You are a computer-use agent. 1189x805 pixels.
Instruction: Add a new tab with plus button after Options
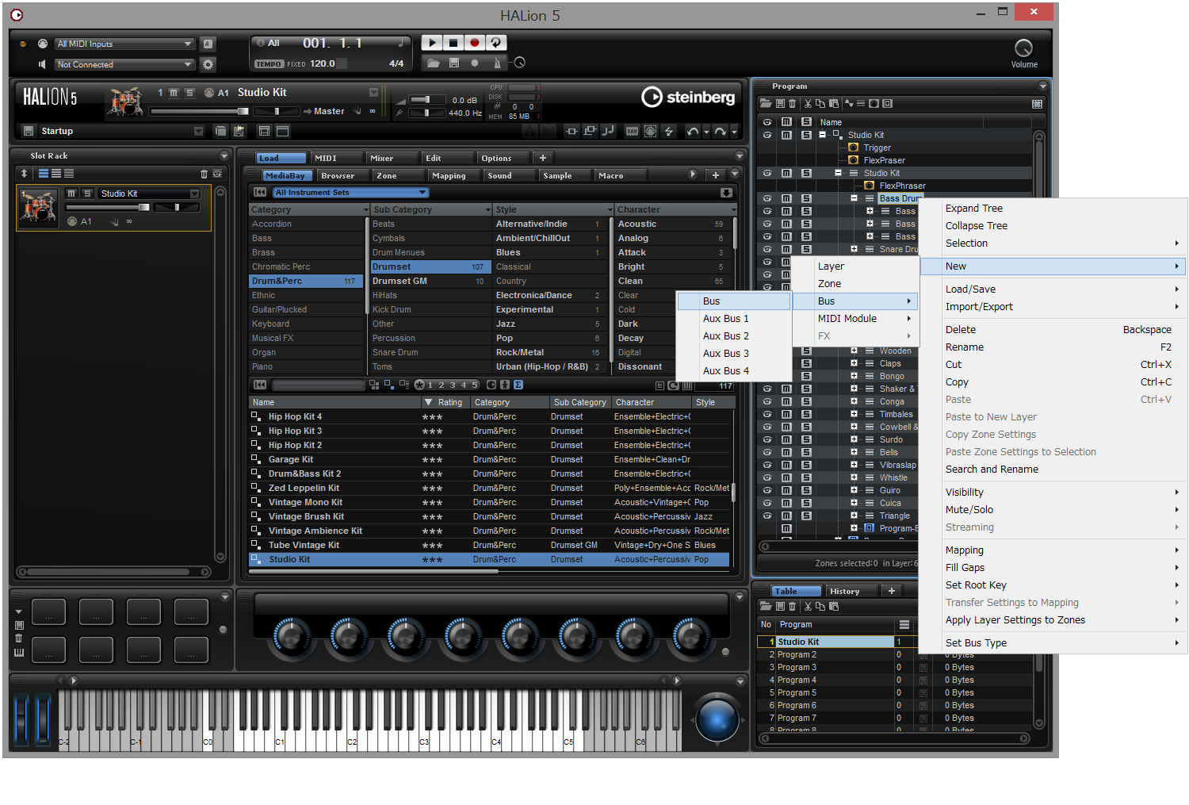543,158
